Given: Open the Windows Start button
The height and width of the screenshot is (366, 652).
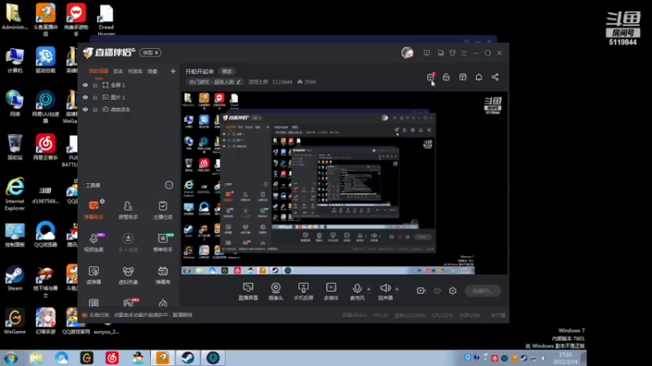Looking at the screenshot, I should (x=11, y=358).
